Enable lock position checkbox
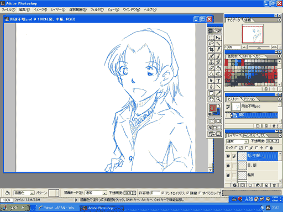The image size is (283, 212). (x=256, y=147)
